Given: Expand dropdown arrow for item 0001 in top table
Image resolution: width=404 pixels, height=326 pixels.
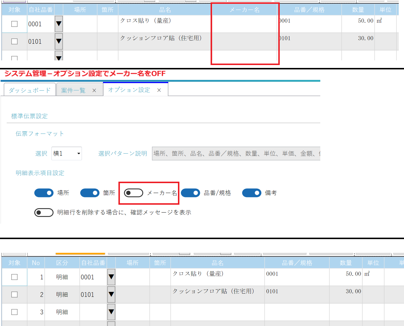Looking at the screenshot, I should point(59,24).
